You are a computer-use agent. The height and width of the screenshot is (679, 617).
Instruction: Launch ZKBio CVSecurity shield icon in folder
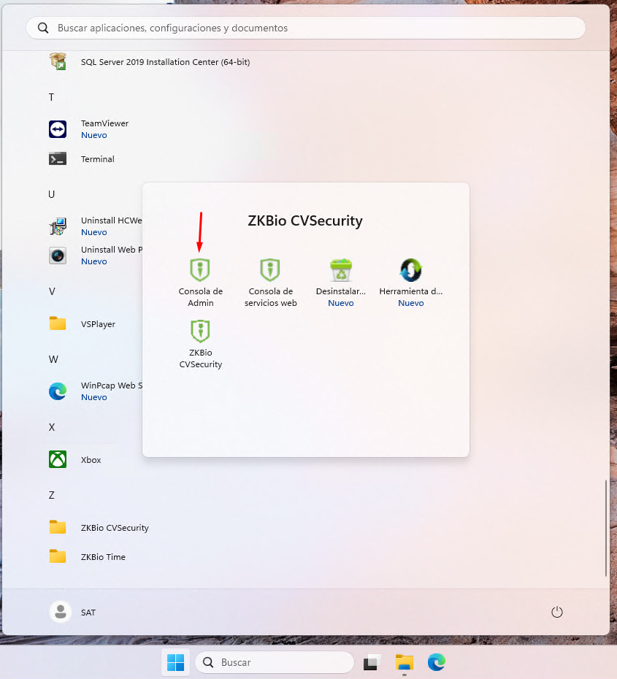200,331
